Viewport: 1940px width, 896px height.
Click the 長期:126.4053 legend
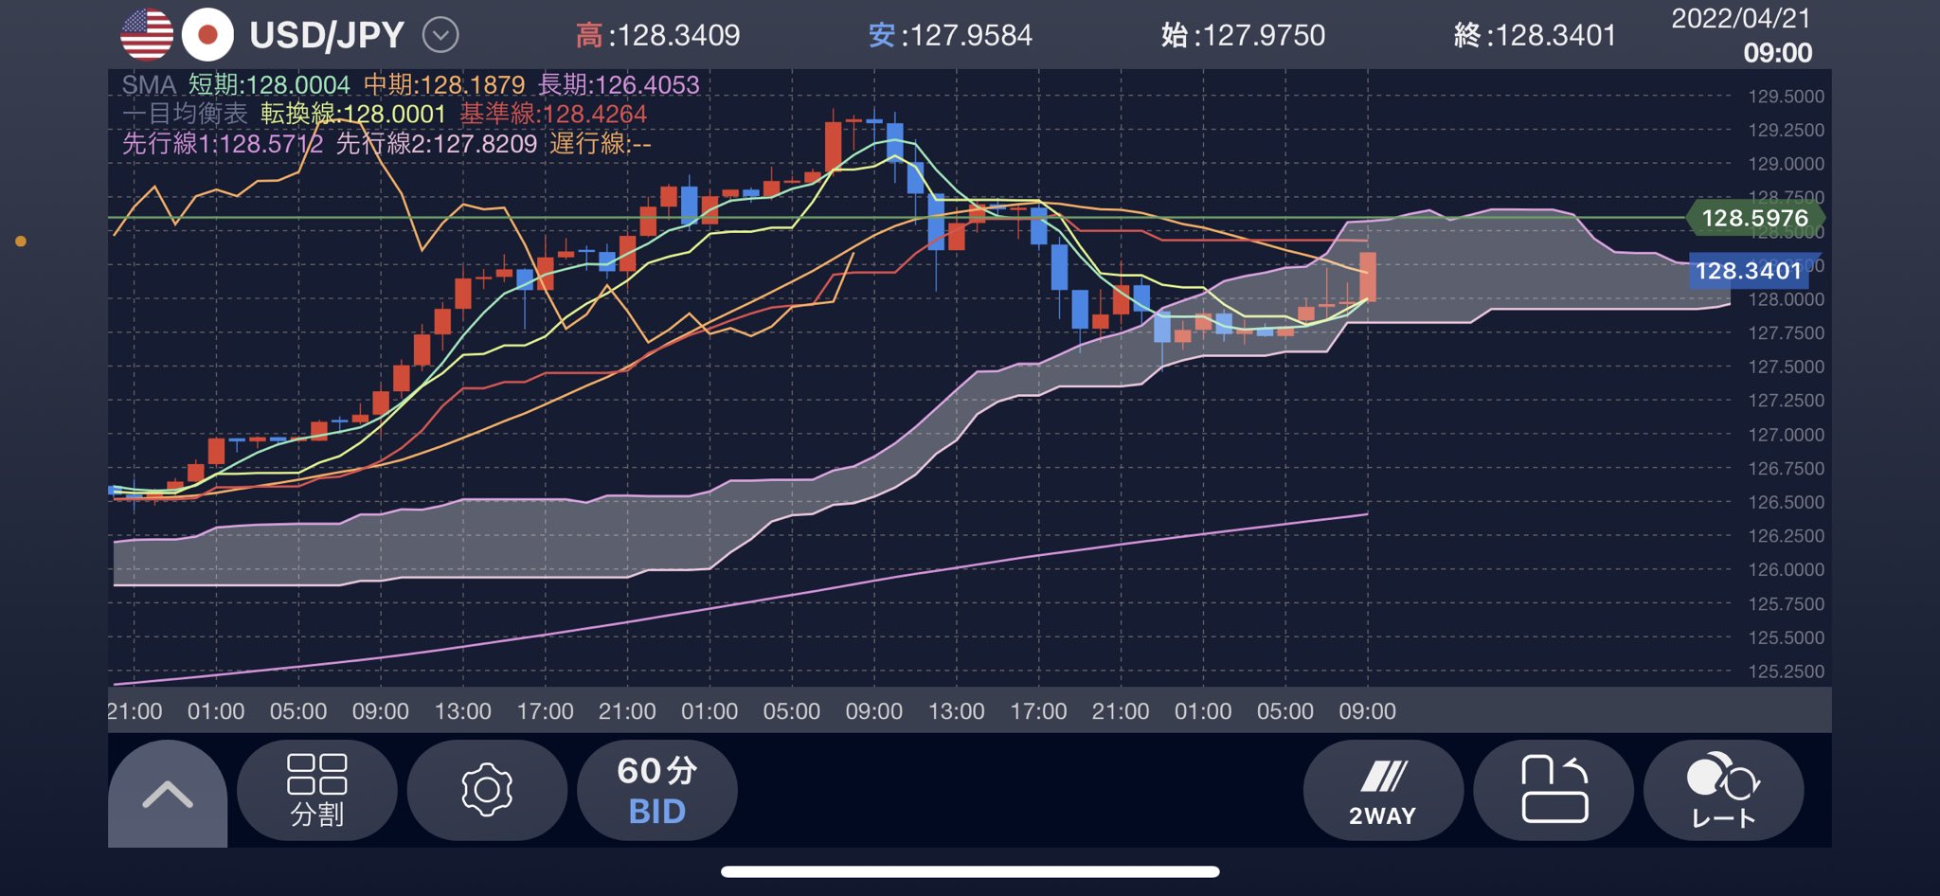click(x=619, y=85)
